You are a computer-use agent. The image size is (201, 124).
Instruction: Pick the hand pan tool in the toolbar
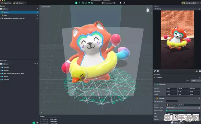[x=86, y=3]
